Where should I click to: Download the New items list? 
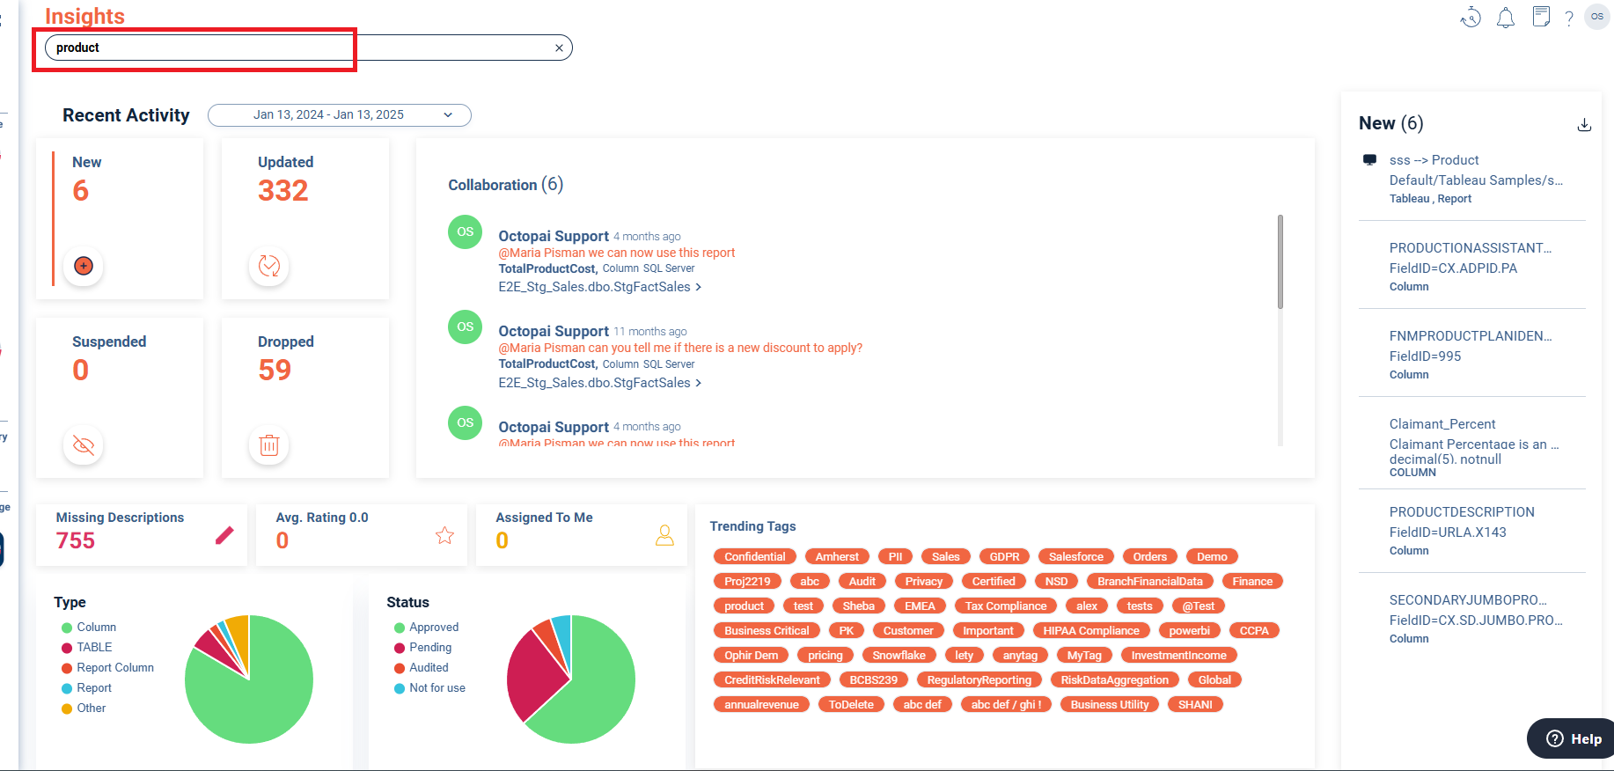[1584, 125]
